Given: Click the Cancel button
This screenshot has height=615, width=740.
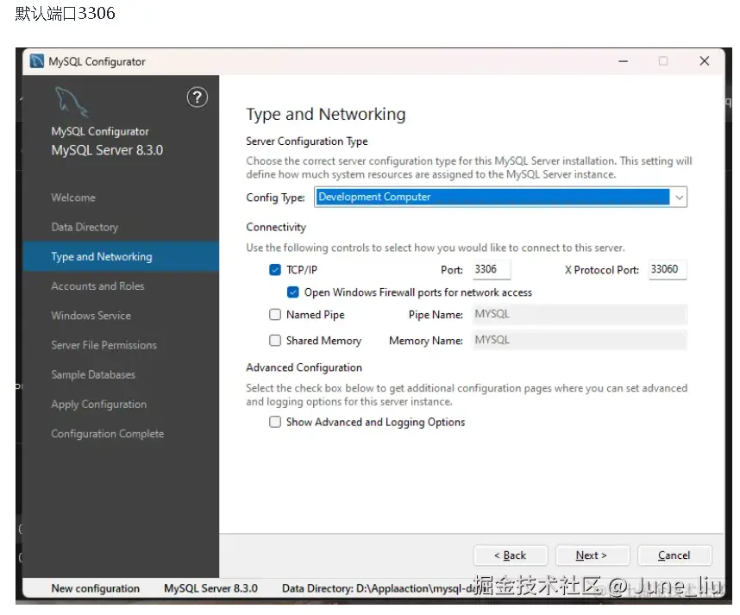Looking at the screenshot, I should coord(674,555).
